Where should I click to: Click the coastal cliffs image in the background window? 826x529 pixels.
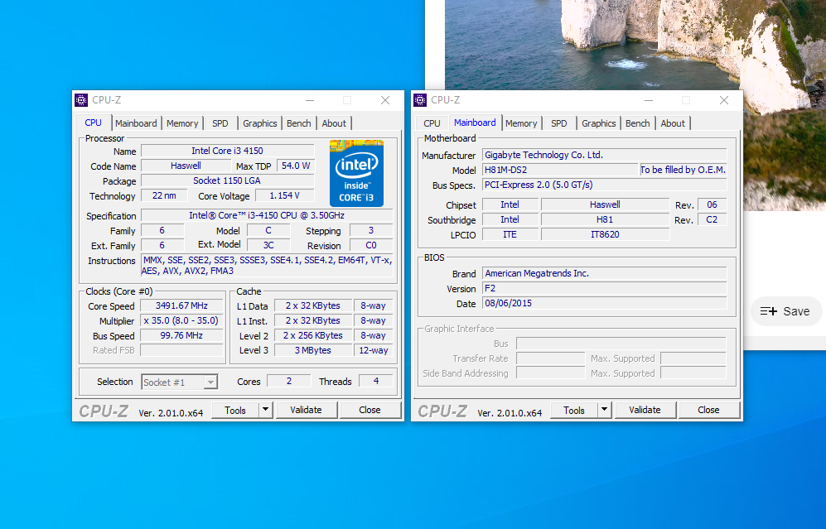(635, 45)
